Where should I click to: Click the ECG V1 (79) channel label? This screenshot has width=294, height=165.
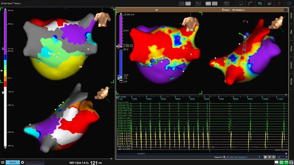125,118
